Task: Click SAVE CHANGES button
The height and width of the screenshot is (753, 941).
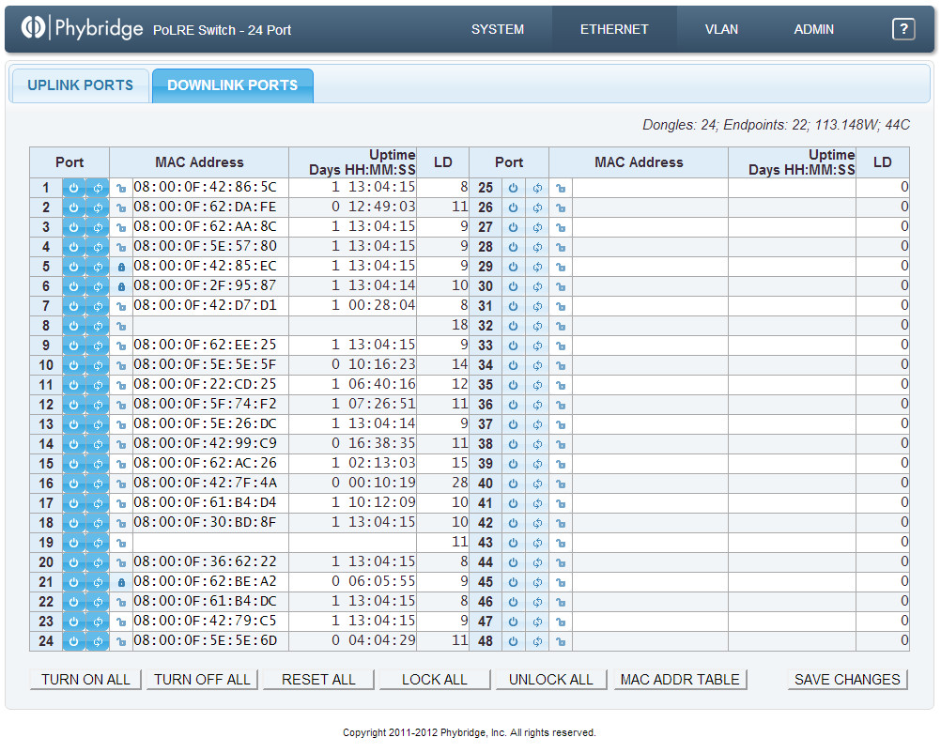Action: tap(847, 679)
